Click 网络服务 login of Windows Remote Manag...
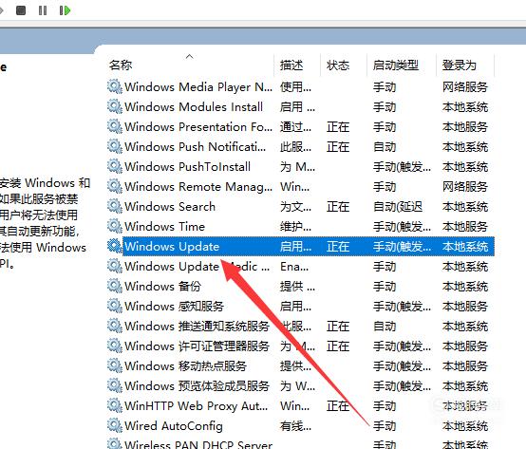The height and width of the screenshot is (449, 526). point(465,187)
